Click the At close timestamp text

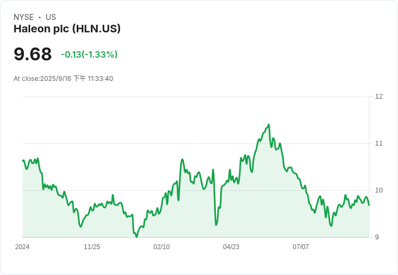[x=63, y=78]
